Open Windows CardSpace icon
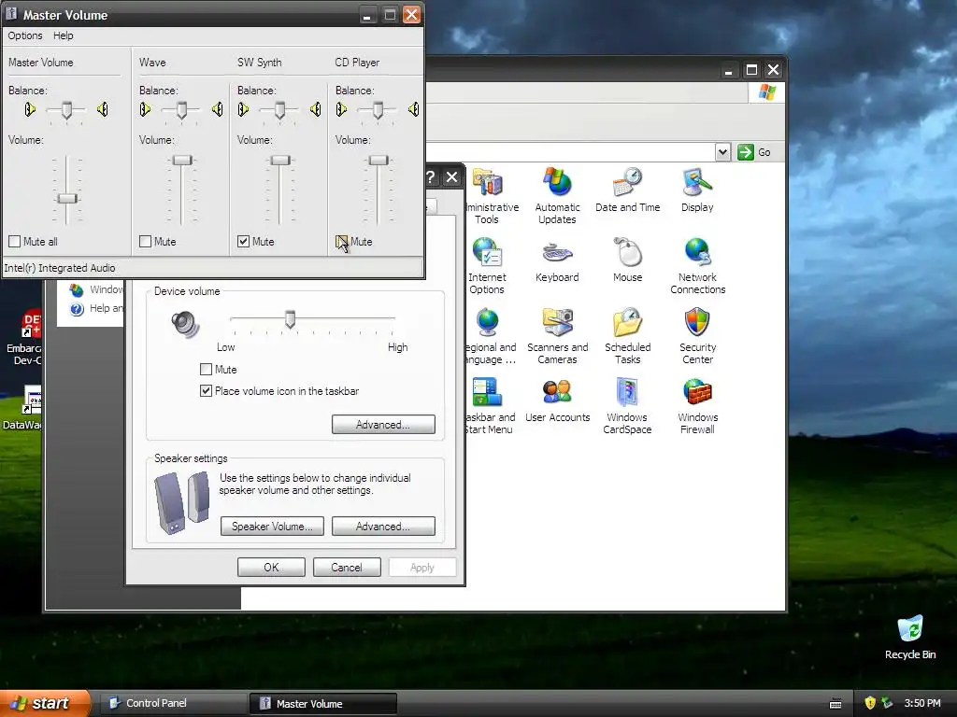Screen dimensions: 957x717 (x=627, y=393)
